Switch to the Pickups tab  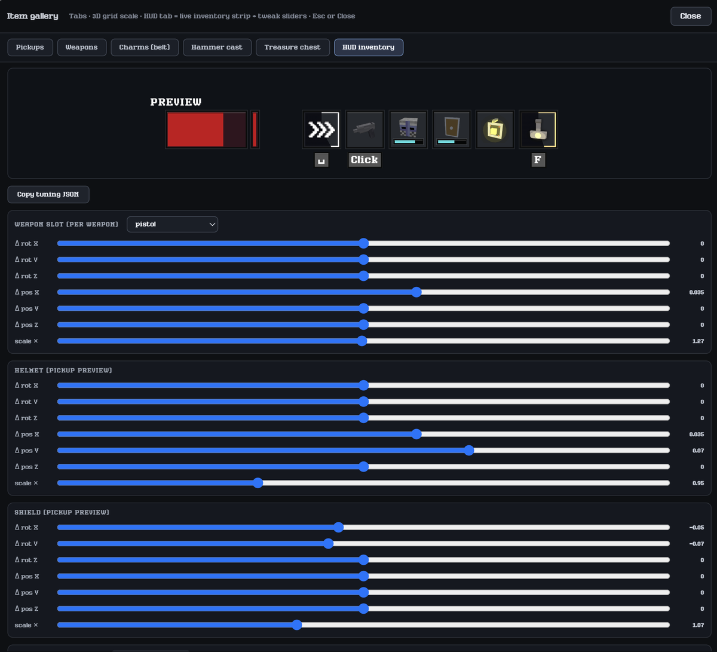click(30, 47)
